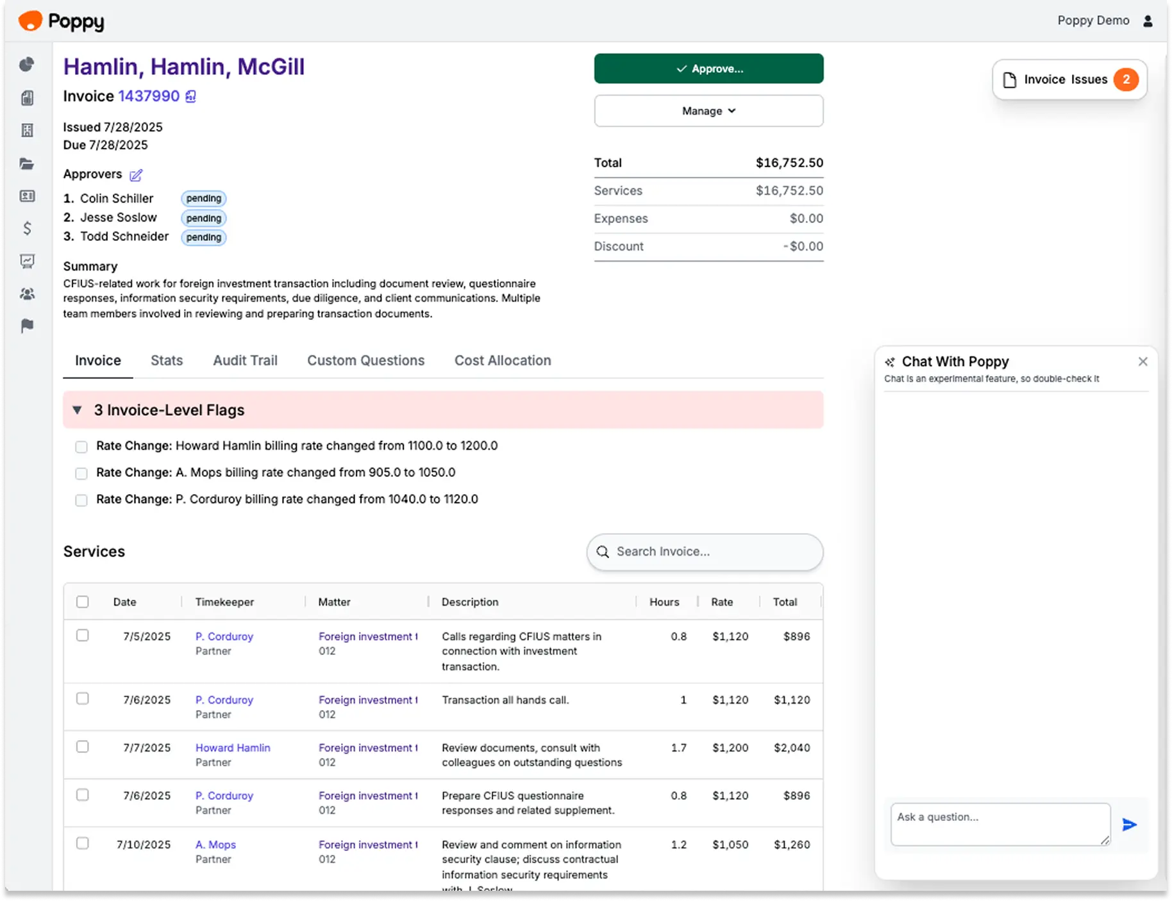Viewport: 1172px width, 901px height.
Task: Open the Custom Questions tab
Action: coord(365,361)
